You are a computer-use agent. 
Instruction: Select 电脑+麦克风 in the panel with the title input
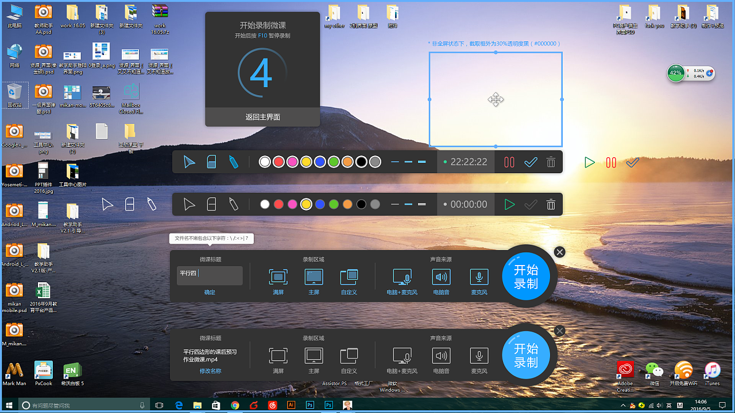click(402, 282)
